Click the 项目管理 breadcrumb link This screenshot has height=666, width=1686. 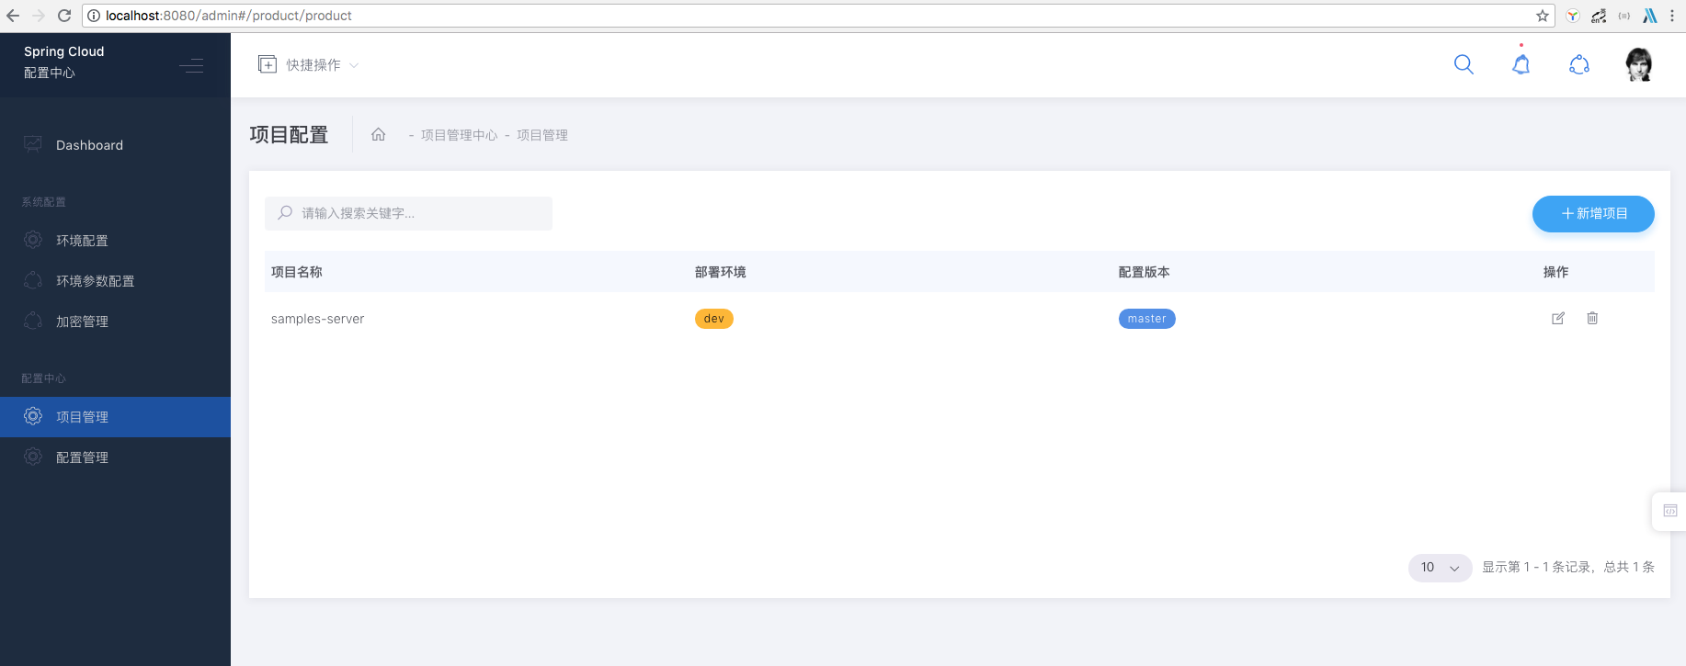pos(542,135)
